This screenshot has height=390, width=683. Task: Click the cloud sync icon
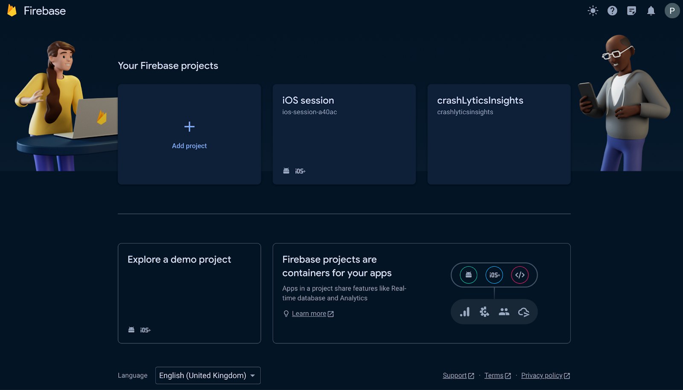pyautogui.click(x=524, y=312)
